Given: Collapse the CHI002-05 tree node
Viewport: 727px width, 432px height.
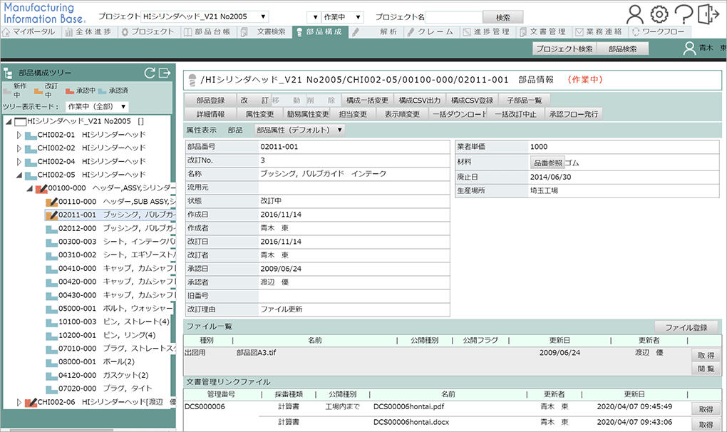Looking at the screenshot, I should [x=19, y=175].
